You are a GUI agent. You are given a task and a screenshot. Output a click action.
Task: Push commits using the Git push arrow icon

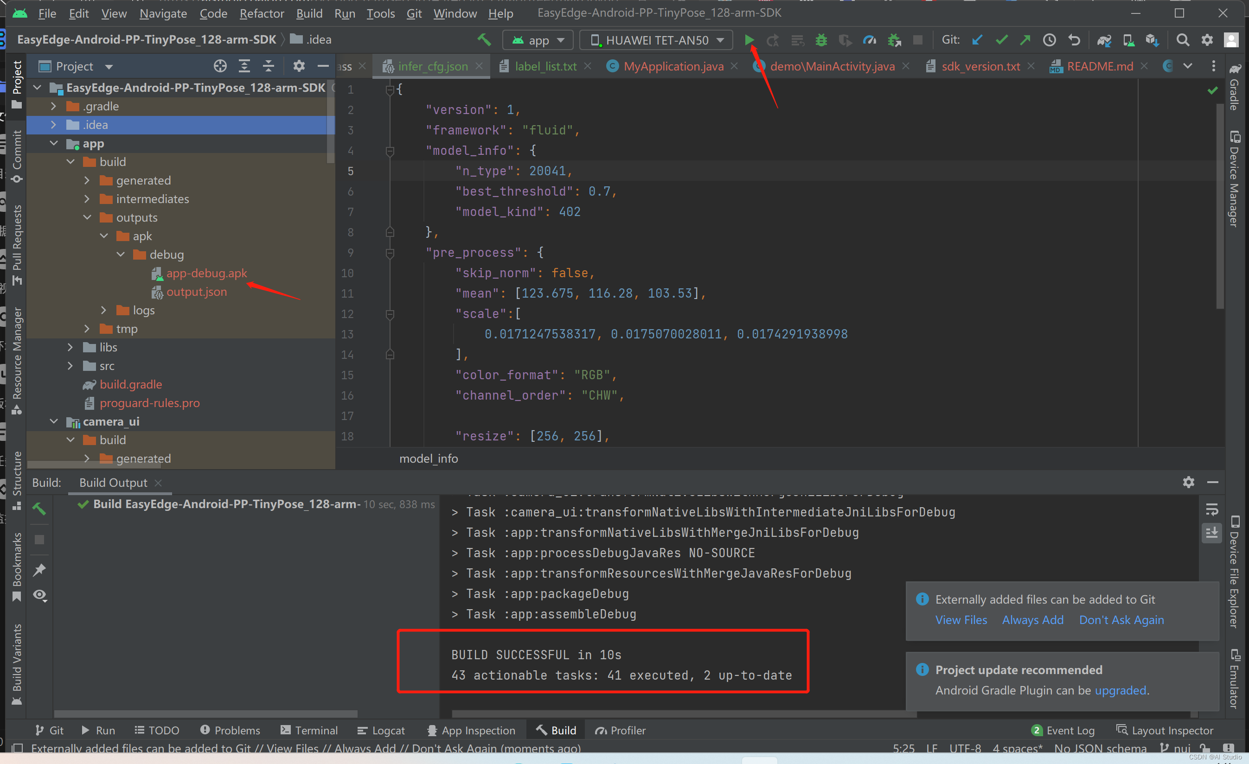[x=1025, y=40]
